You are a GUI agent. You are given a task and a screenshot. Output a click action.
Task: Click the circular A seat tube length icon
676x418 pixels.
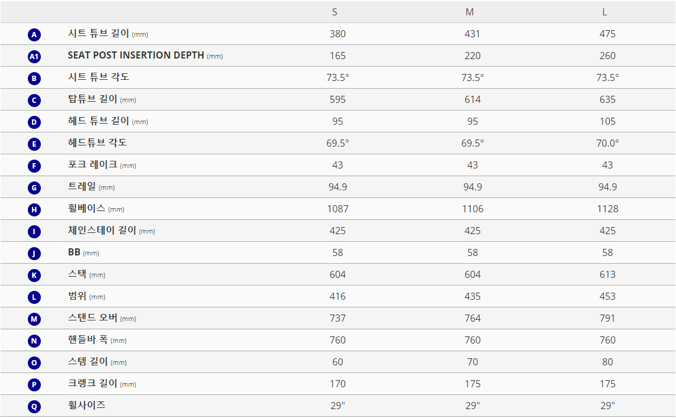click(34, 34)
